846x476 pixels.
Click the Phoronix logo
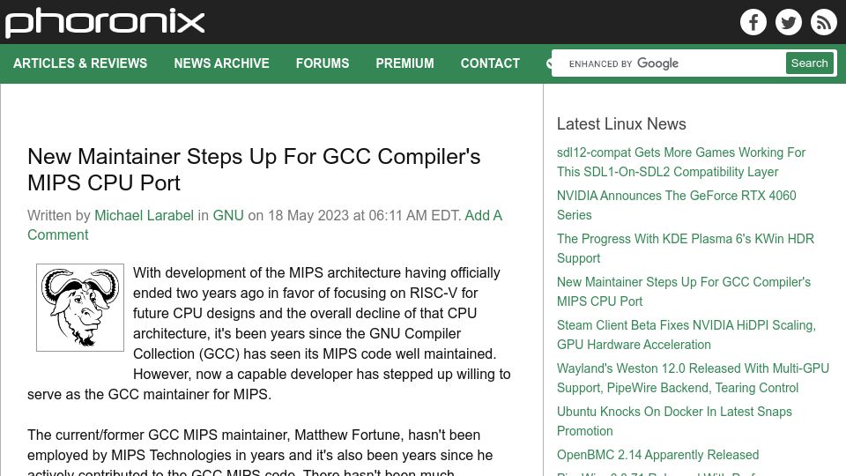pyautogui.click(x=105, y=23)
